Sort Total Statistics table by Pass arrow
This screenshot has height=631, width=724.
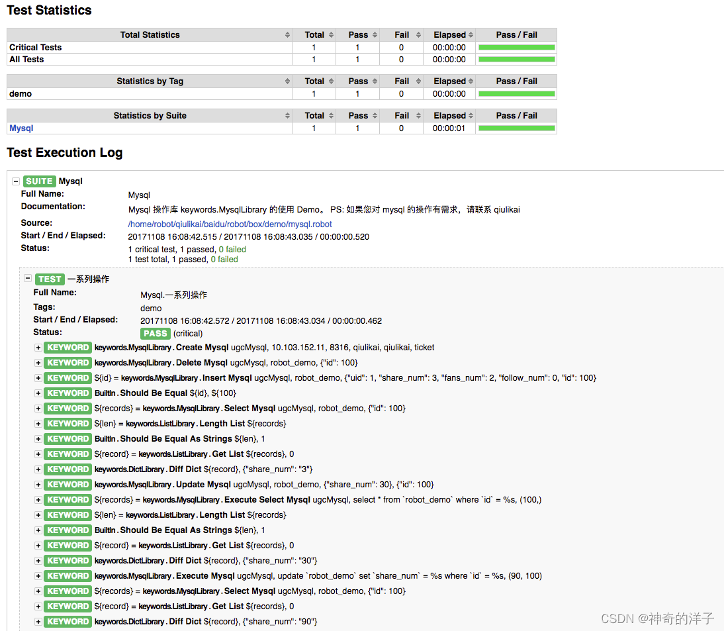(375, 35)
